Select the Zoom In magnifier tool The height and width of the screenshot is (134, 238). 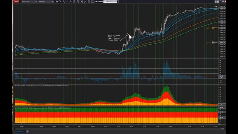(64, 1)
